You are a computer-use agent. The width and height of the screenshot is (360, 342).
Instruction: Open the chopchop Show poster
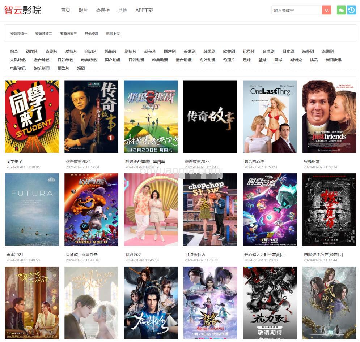tap(210, 209)
